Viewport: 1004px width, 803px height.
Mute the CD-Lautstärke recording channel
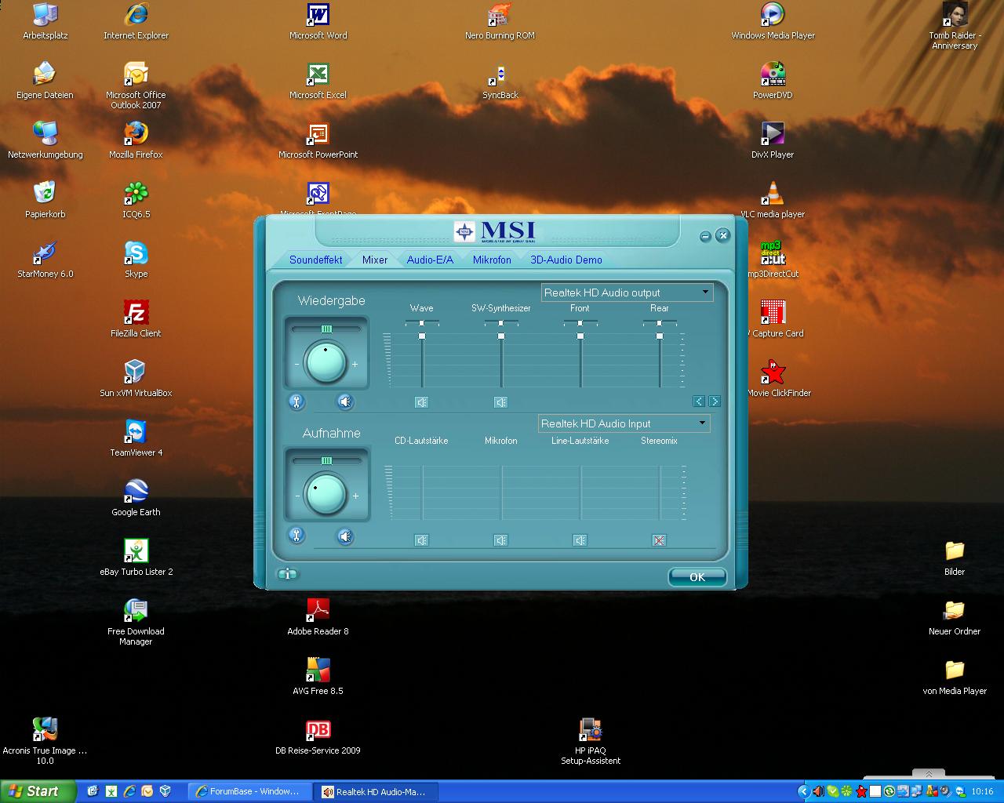(421, 540)
